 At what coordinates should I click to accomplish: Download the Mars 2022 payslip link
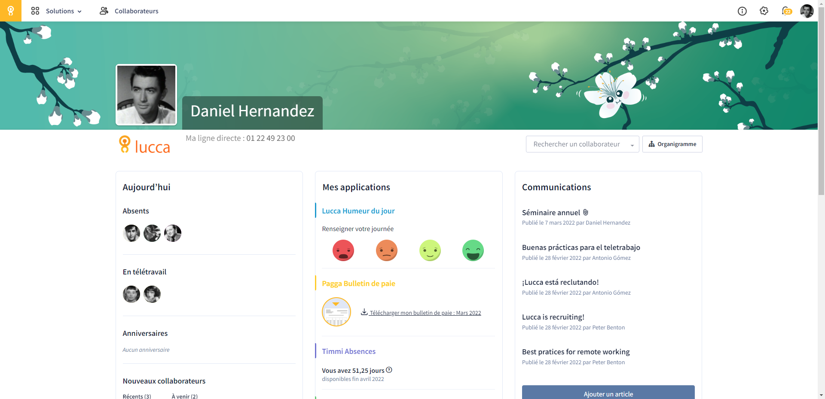click(x=421, y=313)
